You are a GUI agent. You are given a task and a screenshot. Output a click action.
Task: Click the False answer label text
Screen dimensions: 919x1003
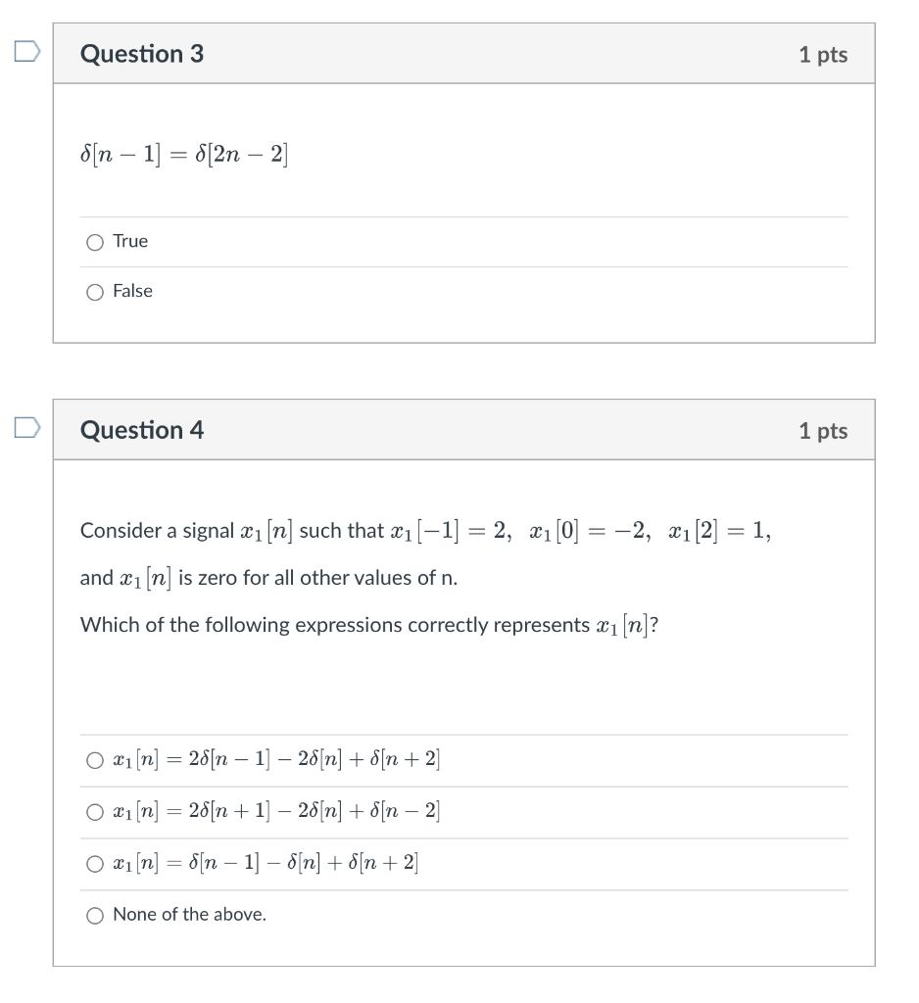[135, 291]
